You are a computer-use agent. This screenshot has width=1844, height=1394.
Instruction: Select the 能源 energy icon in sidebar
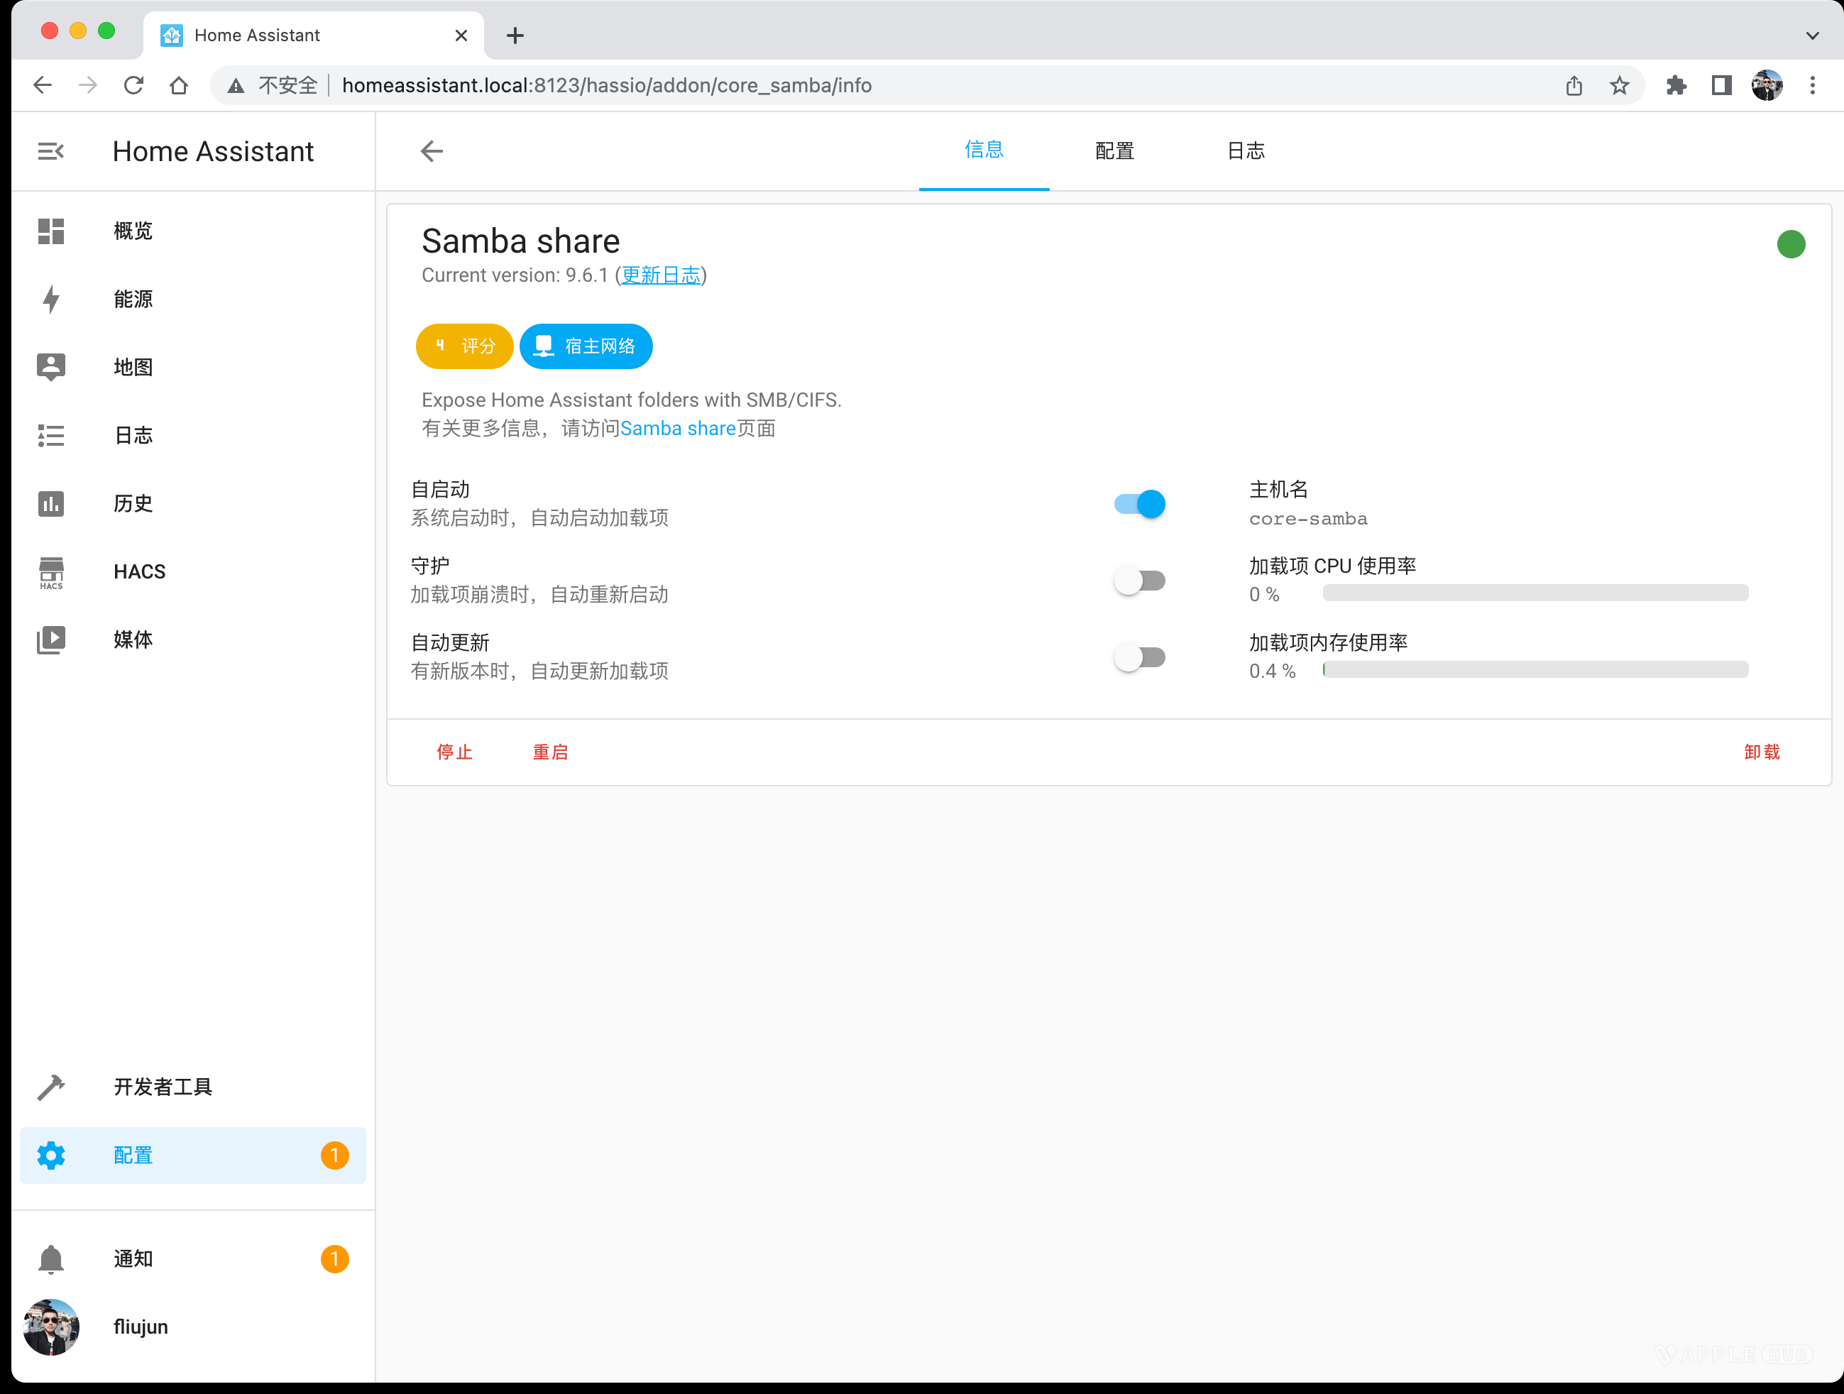click(50, 300)
